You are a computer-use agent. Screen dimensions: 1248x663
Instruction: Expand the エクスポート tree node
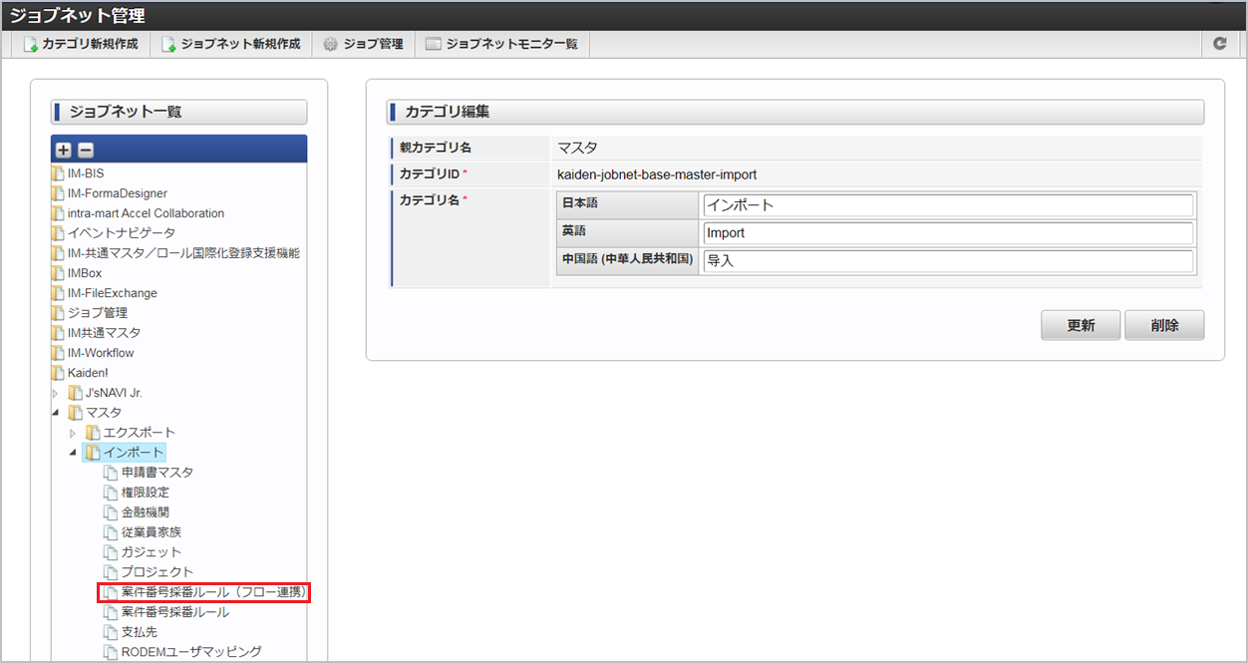click(x=73, y=433)
